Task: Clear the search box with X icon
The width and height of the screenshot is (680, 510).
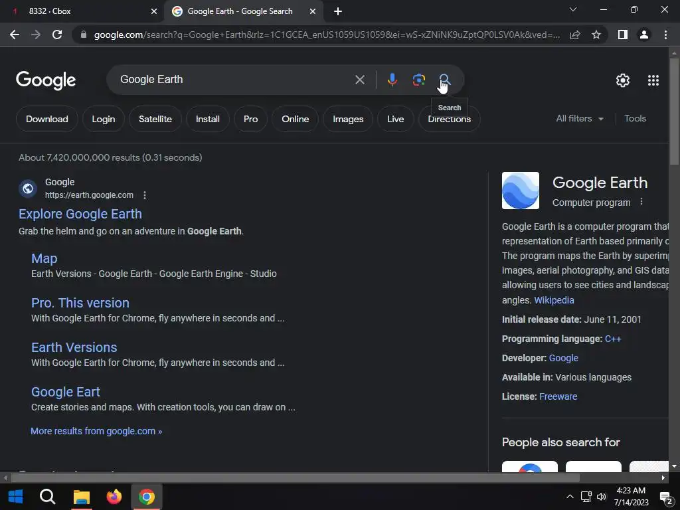Action: click(359, 80)
